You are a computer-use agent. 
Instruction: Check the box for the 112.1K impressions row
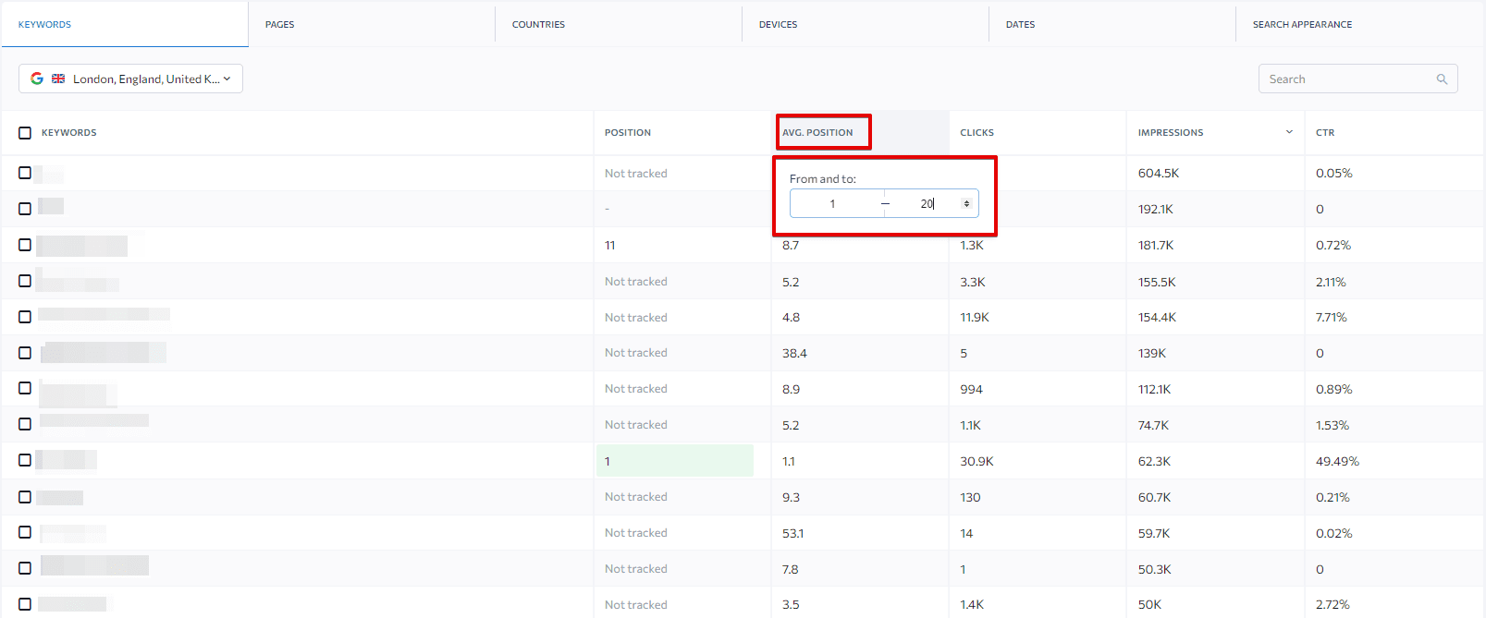click(25, 388)
